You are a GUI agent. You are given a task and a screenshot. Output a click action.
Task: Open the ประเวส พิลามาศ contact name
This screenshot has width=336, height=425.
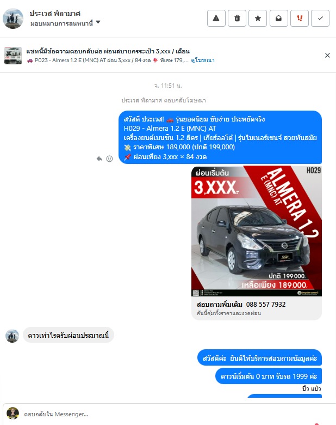pos(55,14)
